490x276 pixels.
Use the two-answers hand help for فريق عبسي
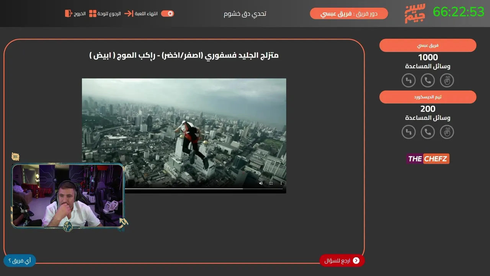(447, 80)
